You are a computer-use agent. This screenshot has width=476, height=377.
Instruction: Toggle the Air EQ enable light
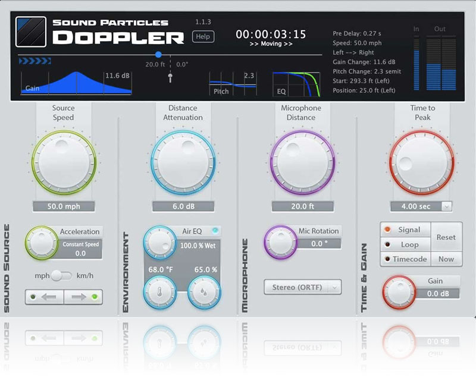[215, 231]
